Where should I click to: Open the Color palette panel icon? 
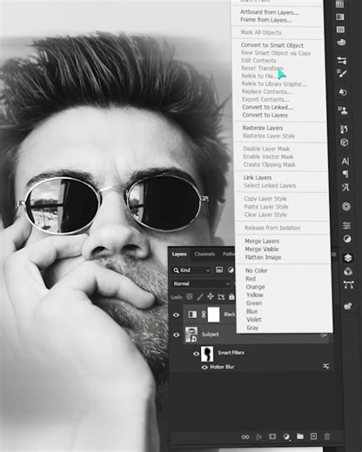(x=341, y=43)
